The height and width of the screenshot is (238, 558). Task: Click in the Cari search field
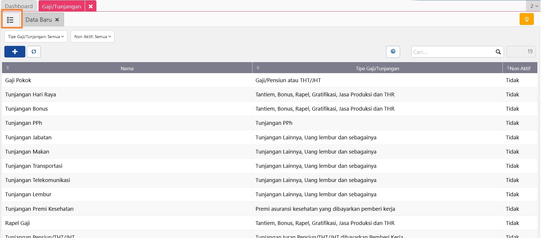pos(452,52)
